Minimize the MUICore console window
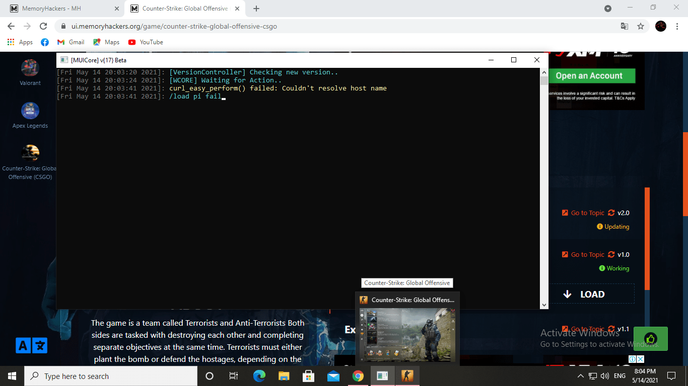 pos(490,60)
